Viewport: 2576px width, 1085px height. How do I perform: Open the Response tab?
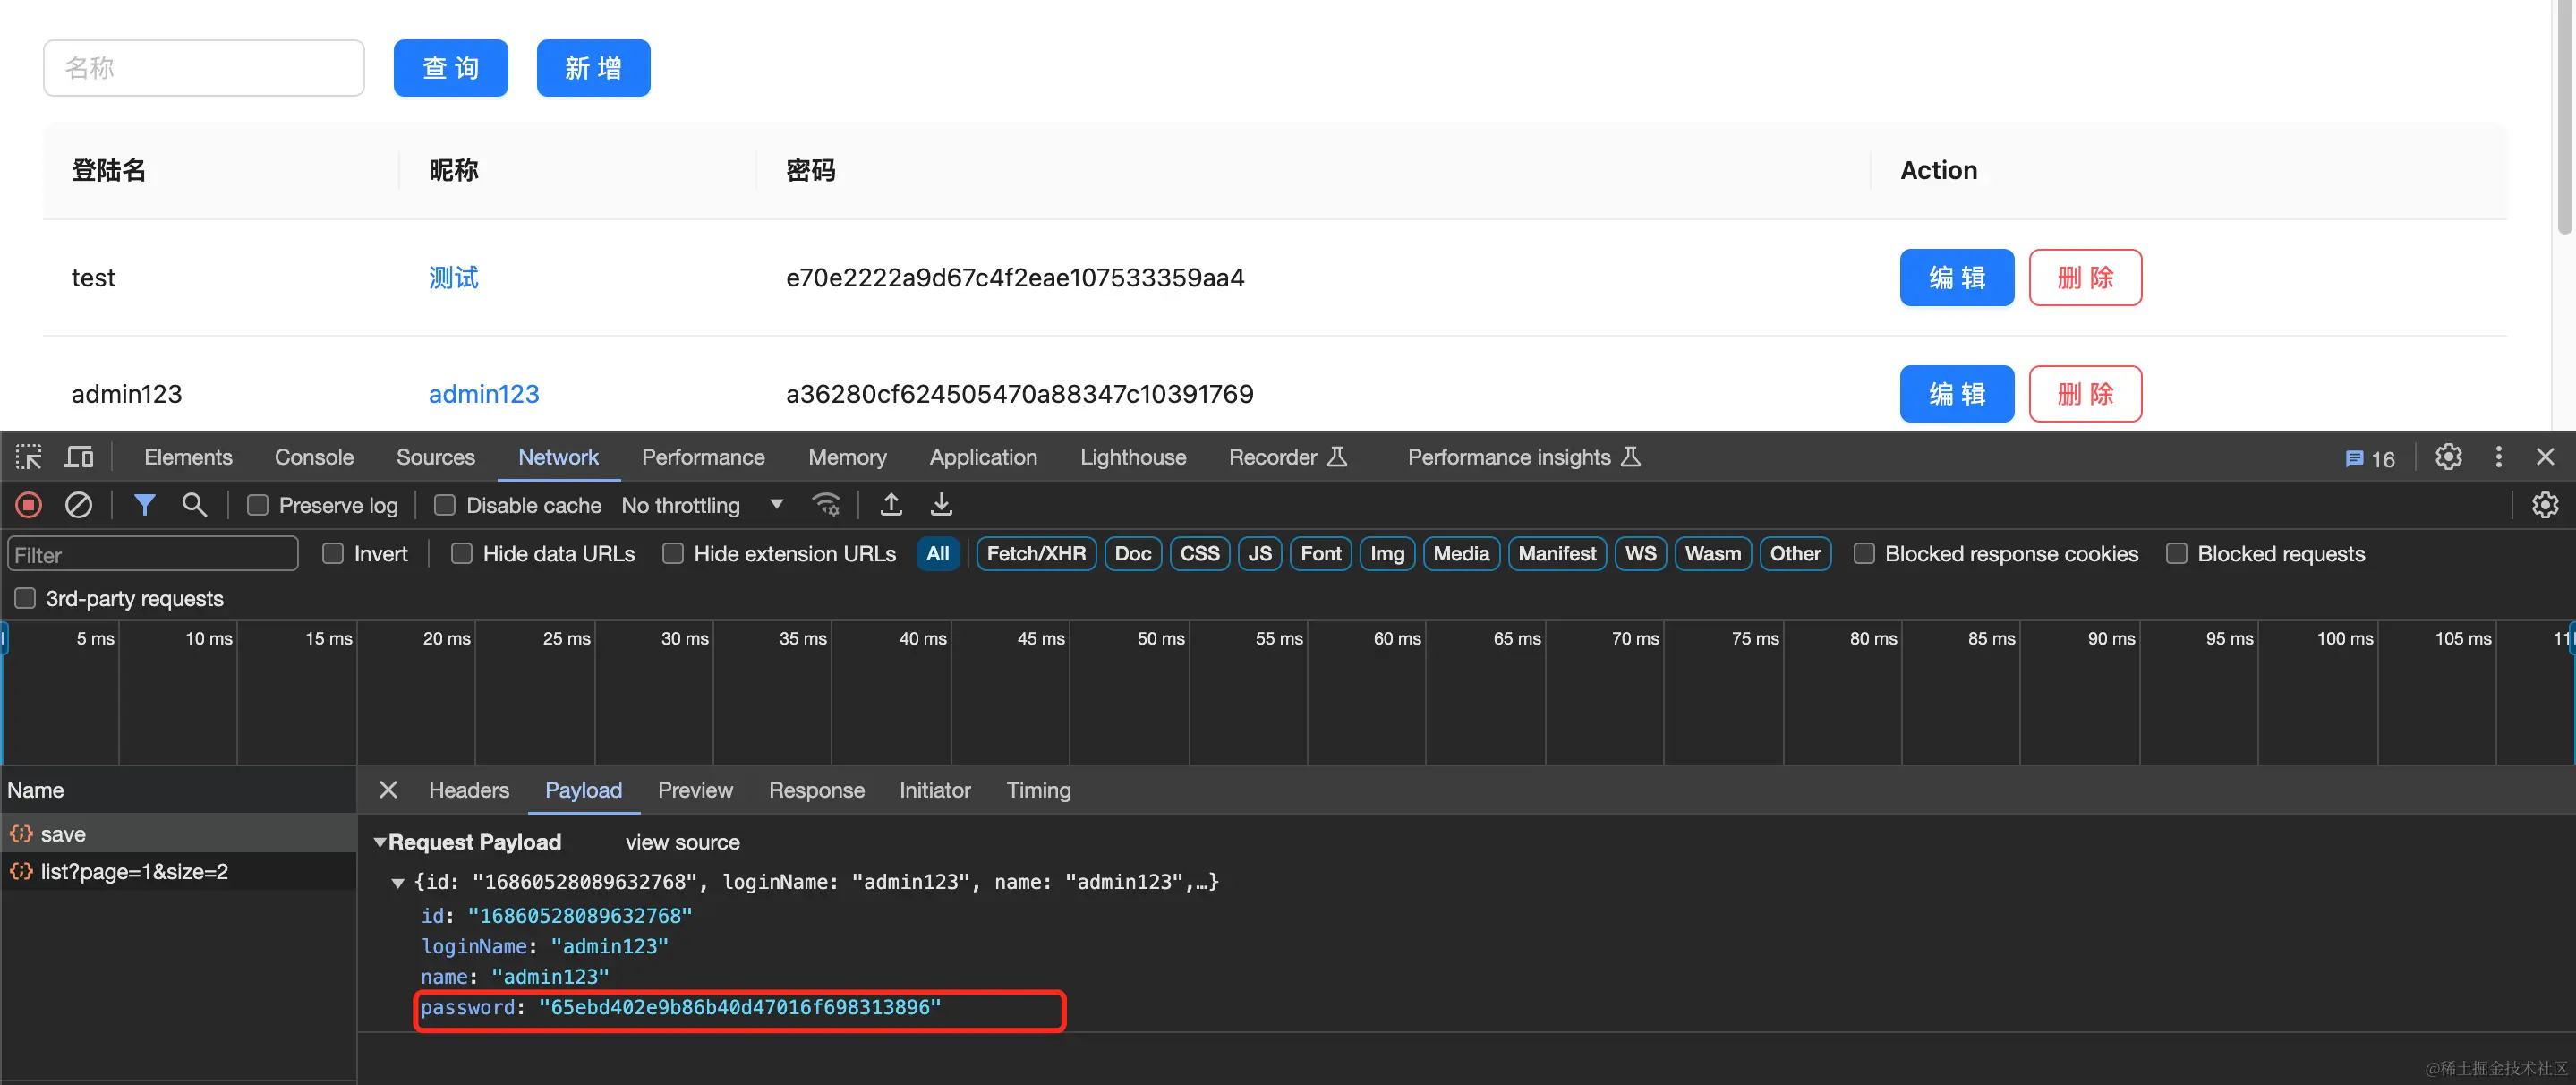(x=816, y=790)
